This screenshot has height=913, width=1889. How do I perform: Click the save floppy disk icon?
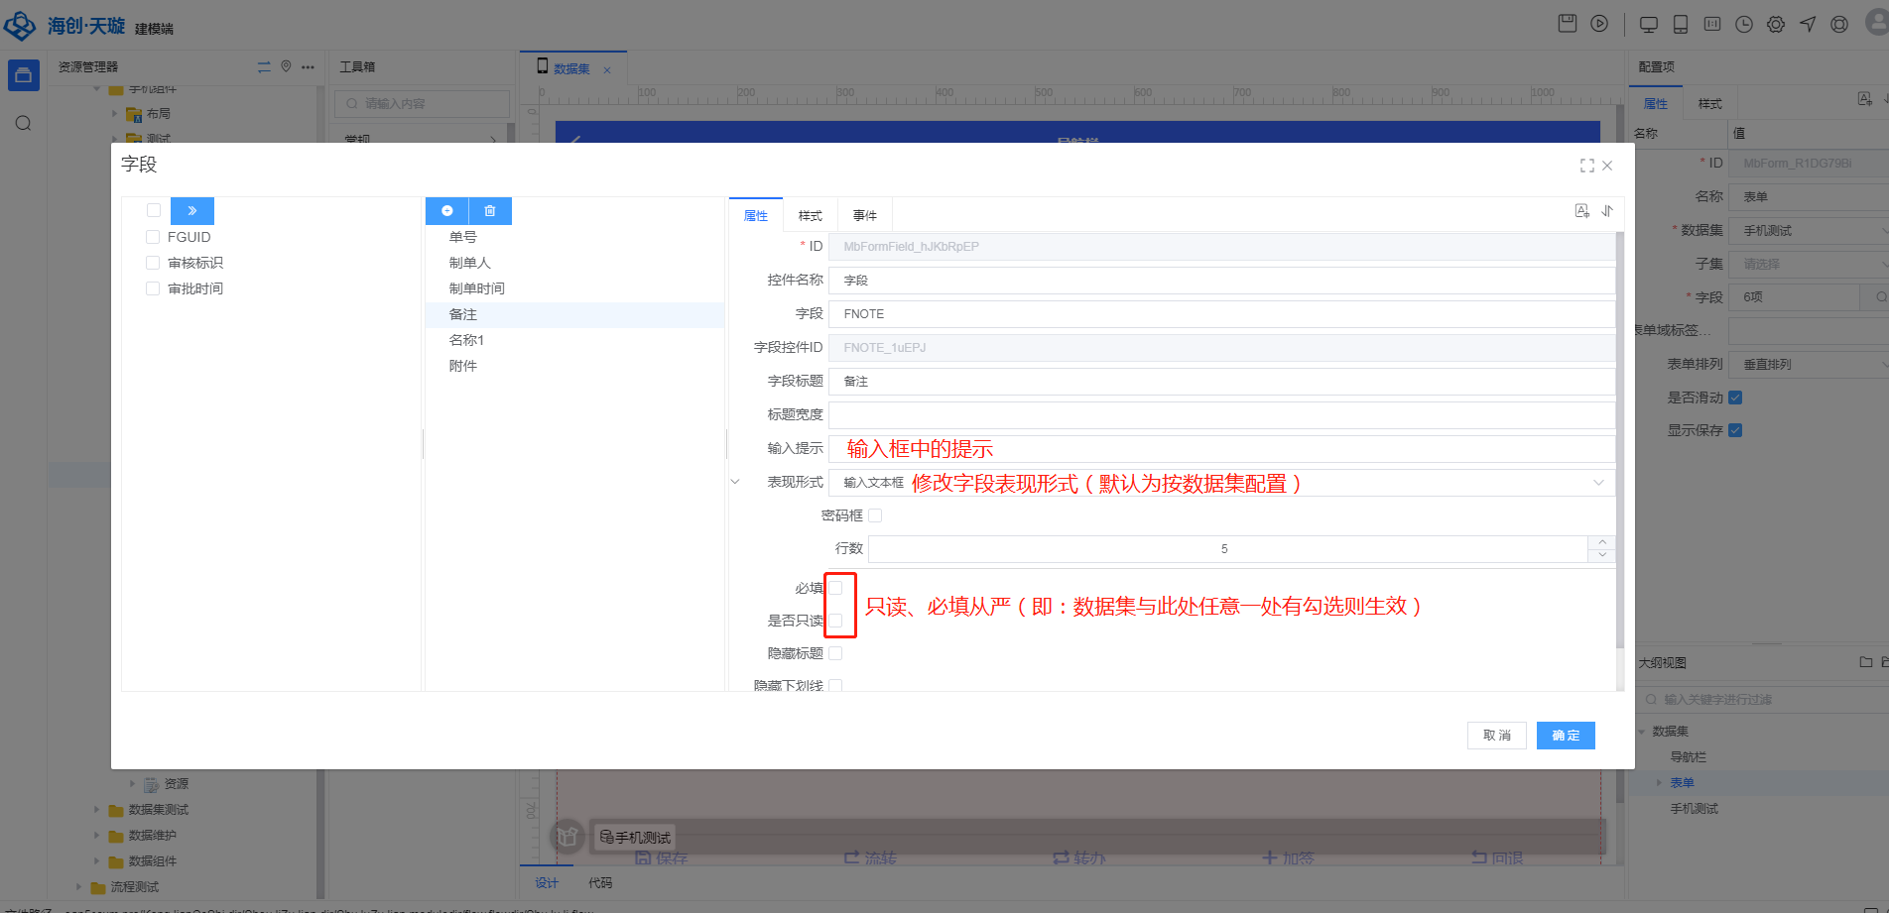click(1568, 24)
